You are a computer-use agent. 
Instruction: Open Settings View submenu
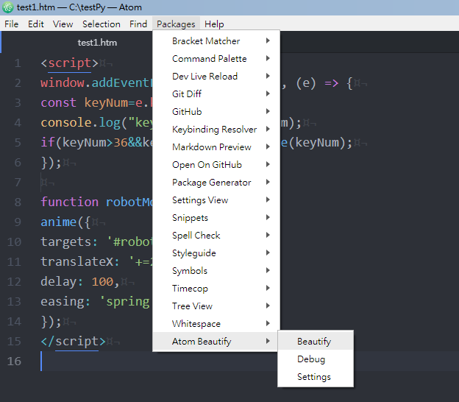pyautogui.click(x=216, y=200)
